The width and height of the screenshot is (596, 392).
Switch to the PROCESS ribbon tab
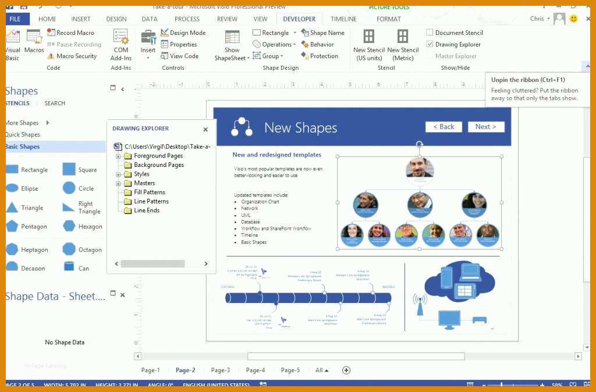click(187, 19)
